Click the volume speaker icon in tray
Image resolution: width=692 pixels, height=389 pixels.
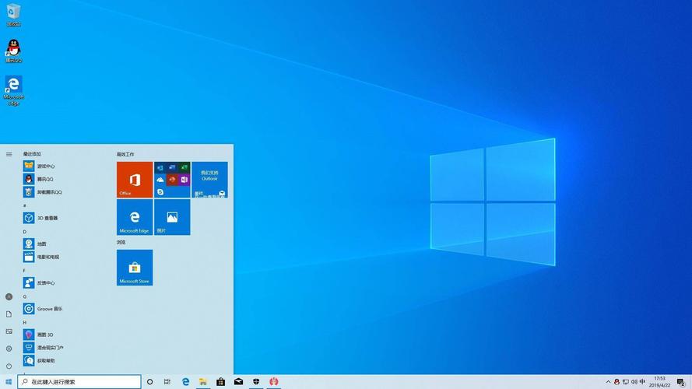[634, 382]
